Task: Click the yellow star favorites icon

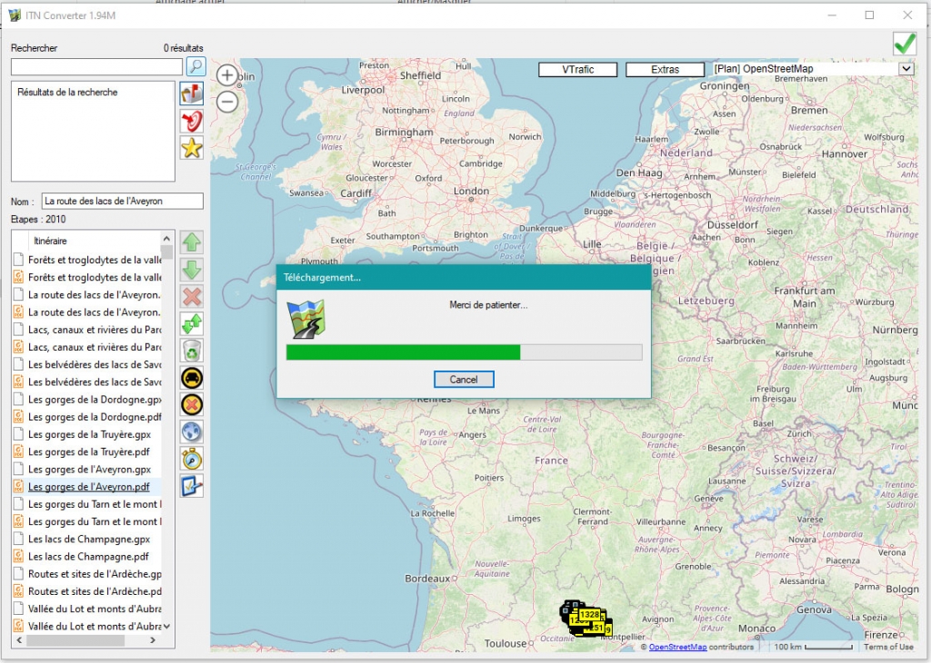Action: pyautogui.click(x=192, y=148)
